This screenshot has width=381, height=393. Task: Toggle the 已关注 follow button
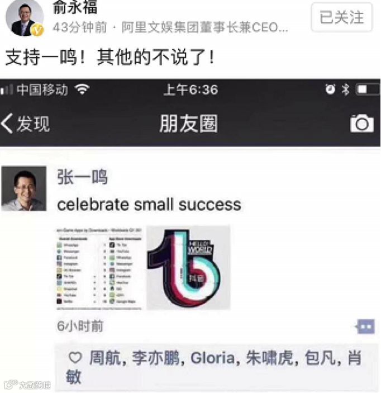click(341, 17)
